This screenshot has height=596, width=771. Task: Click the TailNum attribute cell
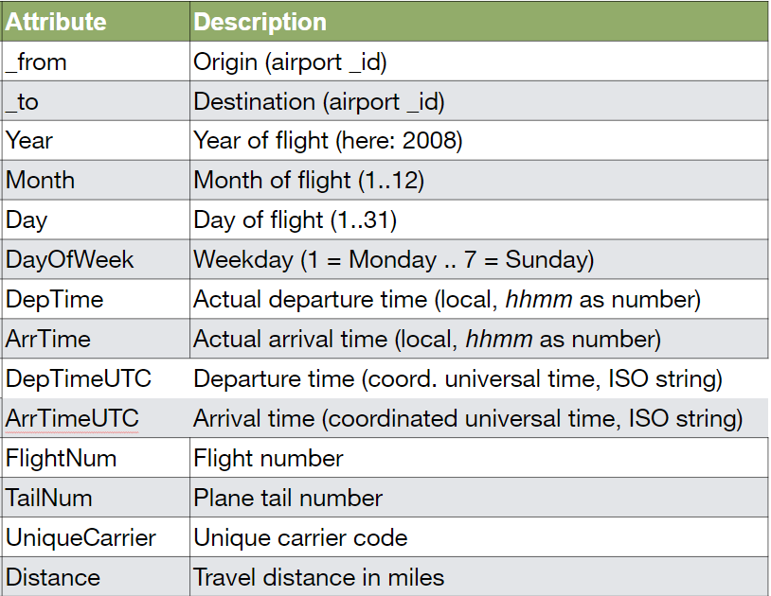click(x=96, y=498)
